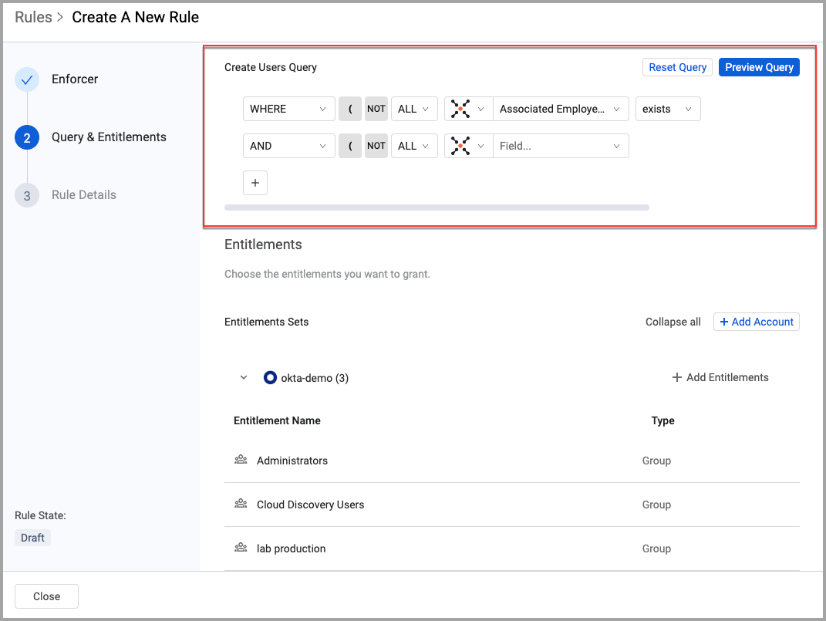Click the okta-demo (3) account label
Image resolution: width=826 pixels, height=621 pixels.
coord(315,378)
